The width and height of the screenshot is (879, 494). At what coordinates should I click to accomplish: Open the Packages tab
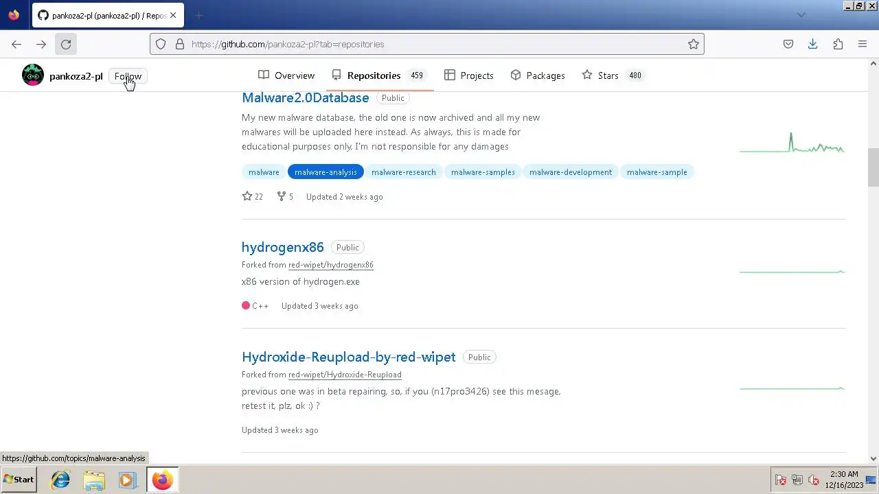[538, 75]
